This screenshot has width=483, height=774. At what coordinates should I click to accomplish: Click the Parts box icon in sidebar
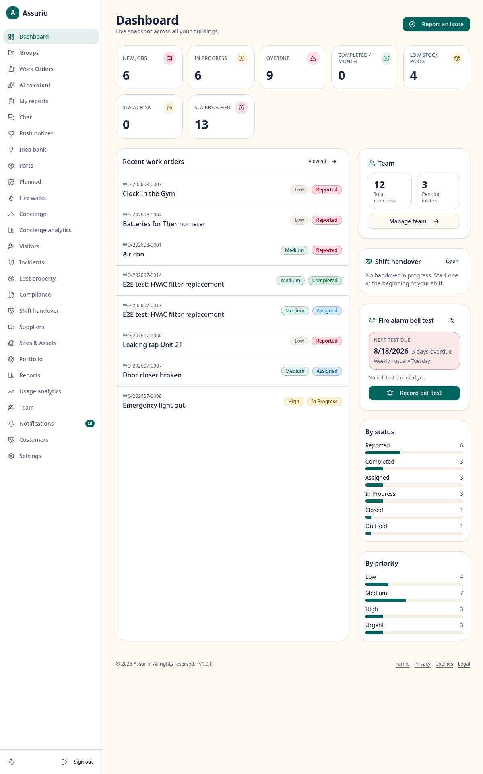point(11,166)
